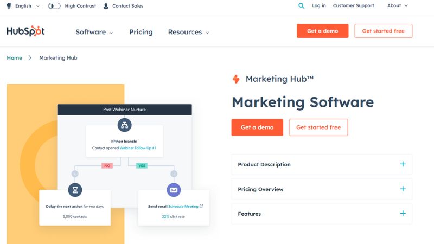Image resolution: width=434 pixels, height=244 pixels.
Task: Click the Marketing Hub breadcrumb text
Action: pos(58,58)
